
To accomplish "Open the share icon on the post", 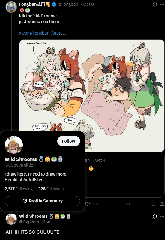I will (x=162, y=204).
